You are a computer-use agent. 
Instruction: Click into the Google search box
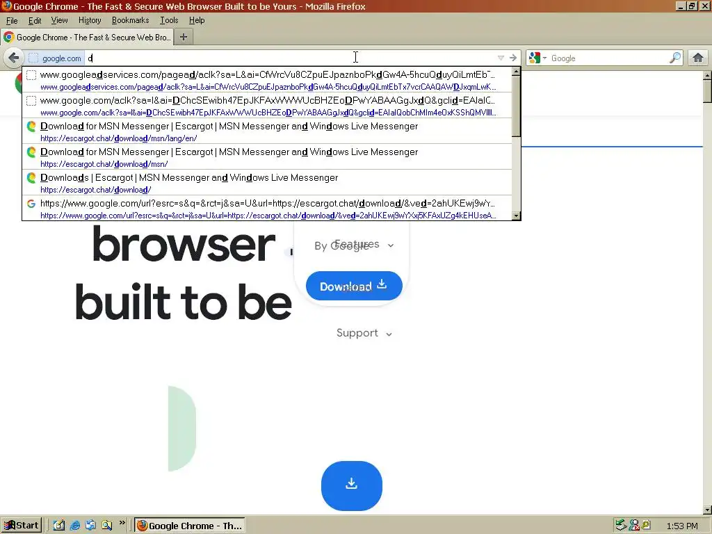tap(608, 58)
